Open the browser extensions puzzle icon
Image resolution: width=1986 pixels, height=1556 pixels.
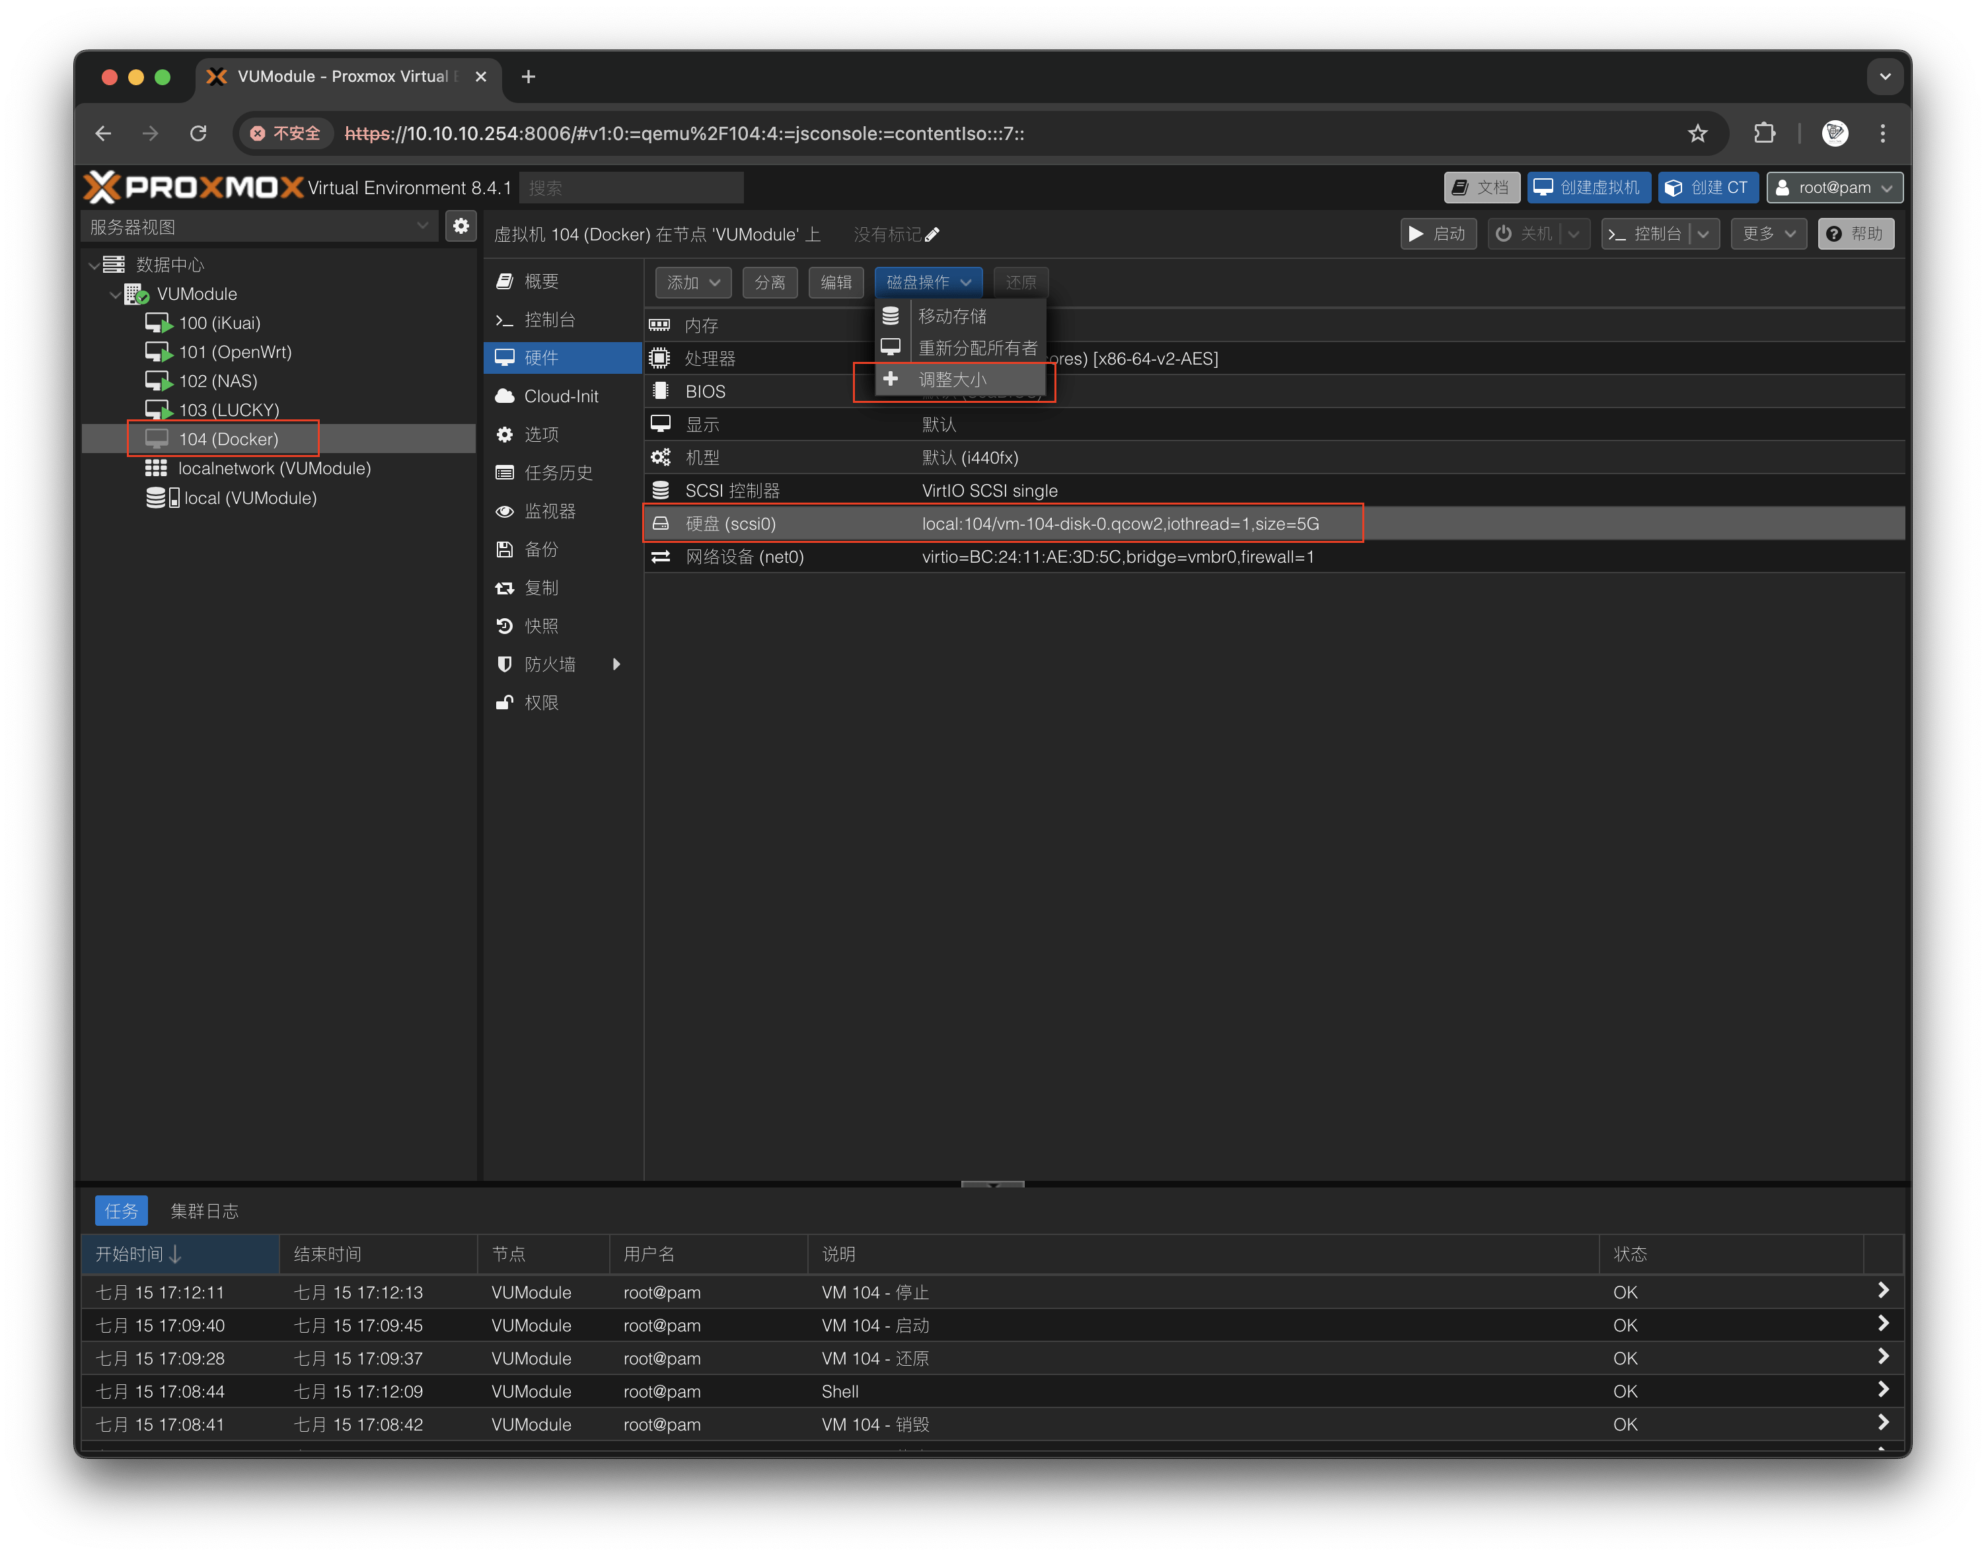[1763, 134]
